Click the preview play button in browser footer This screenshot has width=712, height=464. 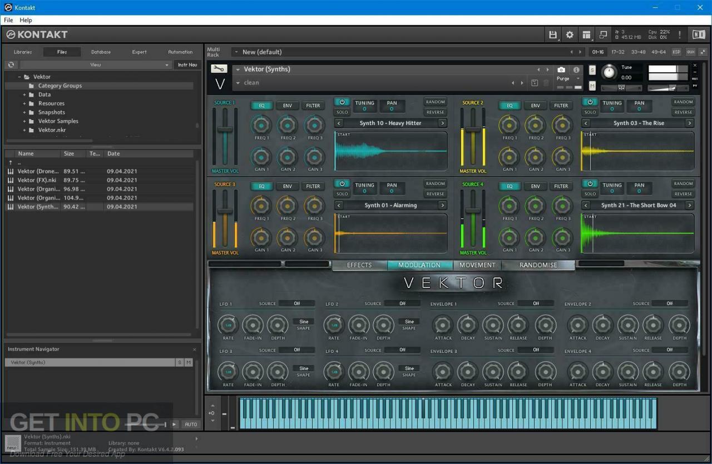(x=174, y=424)
